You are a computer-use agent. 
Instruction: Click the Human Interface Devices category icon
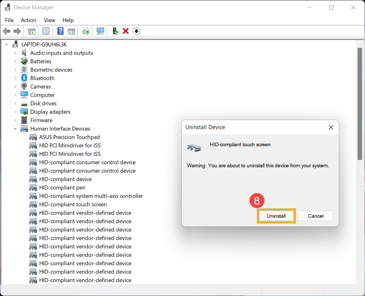pyautogui.click(x=24, y=129)
